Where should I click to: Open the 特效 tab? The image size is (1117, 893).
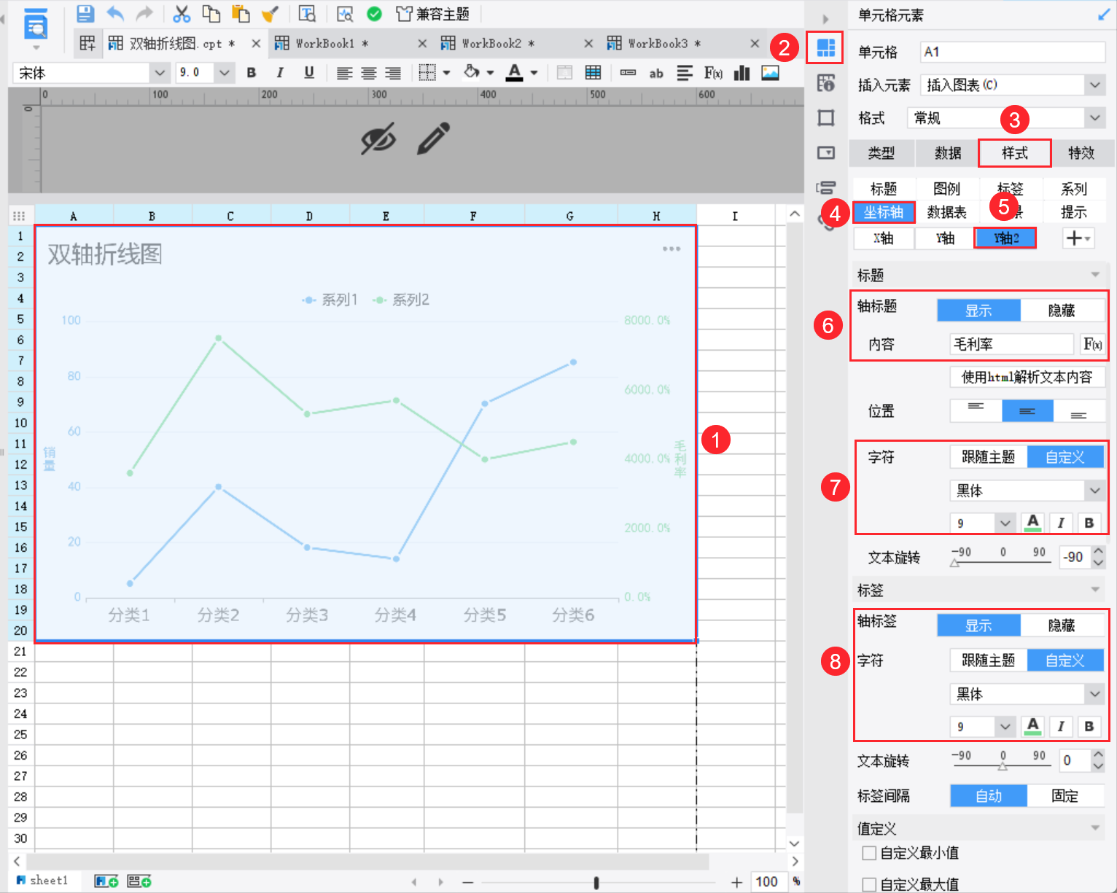click(1081, 153)
